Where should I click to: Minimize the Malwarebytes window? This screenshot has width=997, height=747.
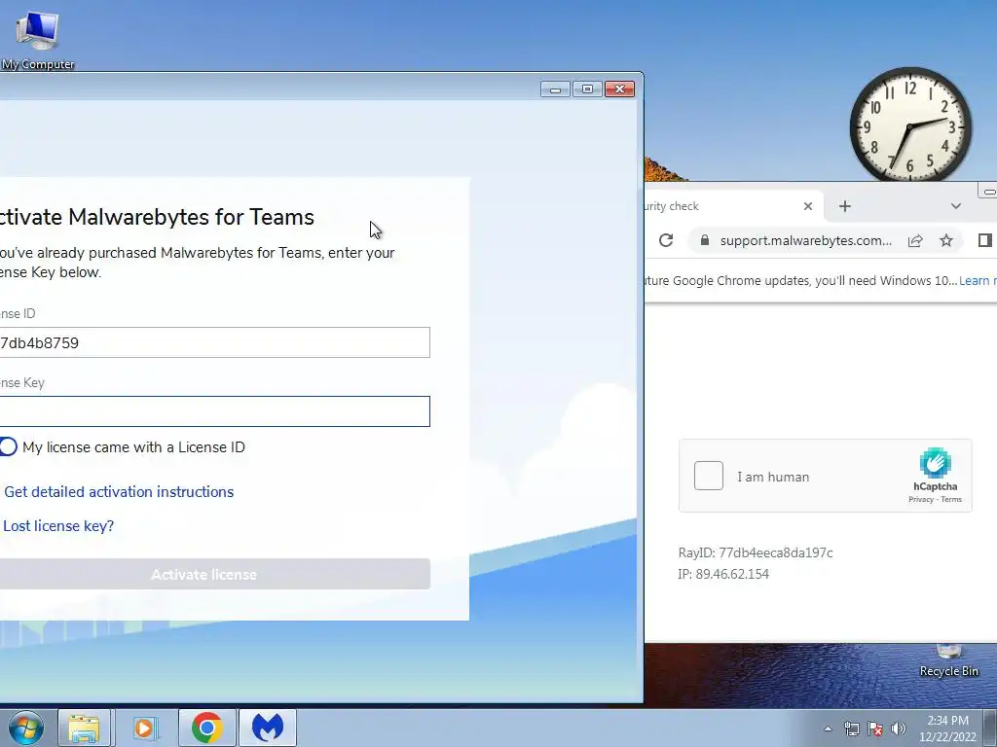(555, 89)
